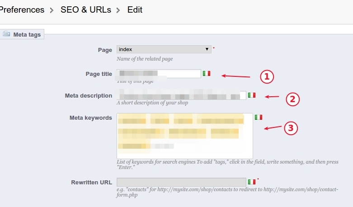
Task: Click the dropdown arrow of Page selector
Action: 207,49
